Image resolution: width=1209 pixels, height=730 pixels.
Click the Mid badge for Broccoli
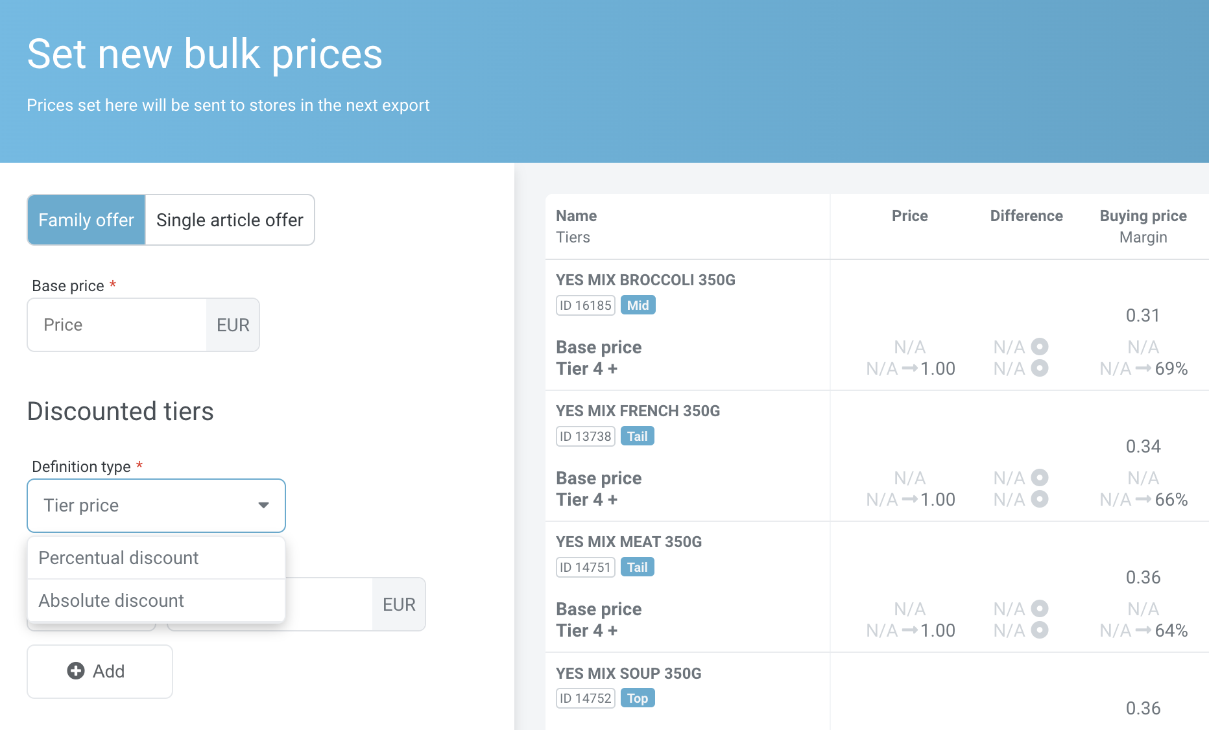[x=638, y=305]
